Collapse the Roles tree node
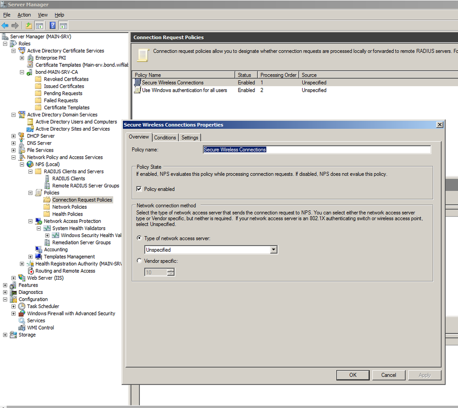The height and width of the screenshot is (408, 458). pos(5,44)
